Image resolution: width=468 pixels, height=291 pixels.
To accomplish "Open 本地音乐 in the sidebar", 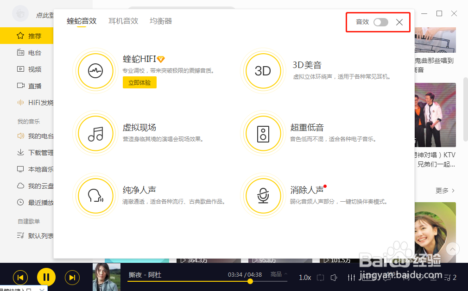I will 27,169.
